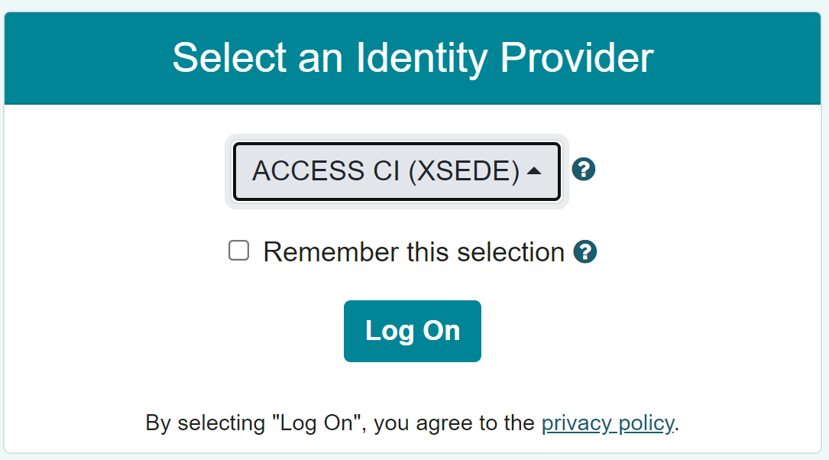Click the Select an Identity Provider header
Viewport: 829px width, 460px height.
click(x=414, y=57)
